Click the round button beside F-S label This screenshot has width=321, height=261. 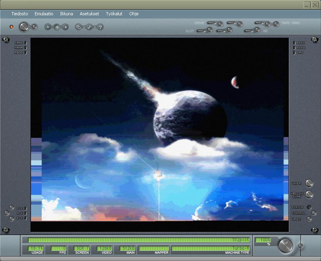[12, 207]
